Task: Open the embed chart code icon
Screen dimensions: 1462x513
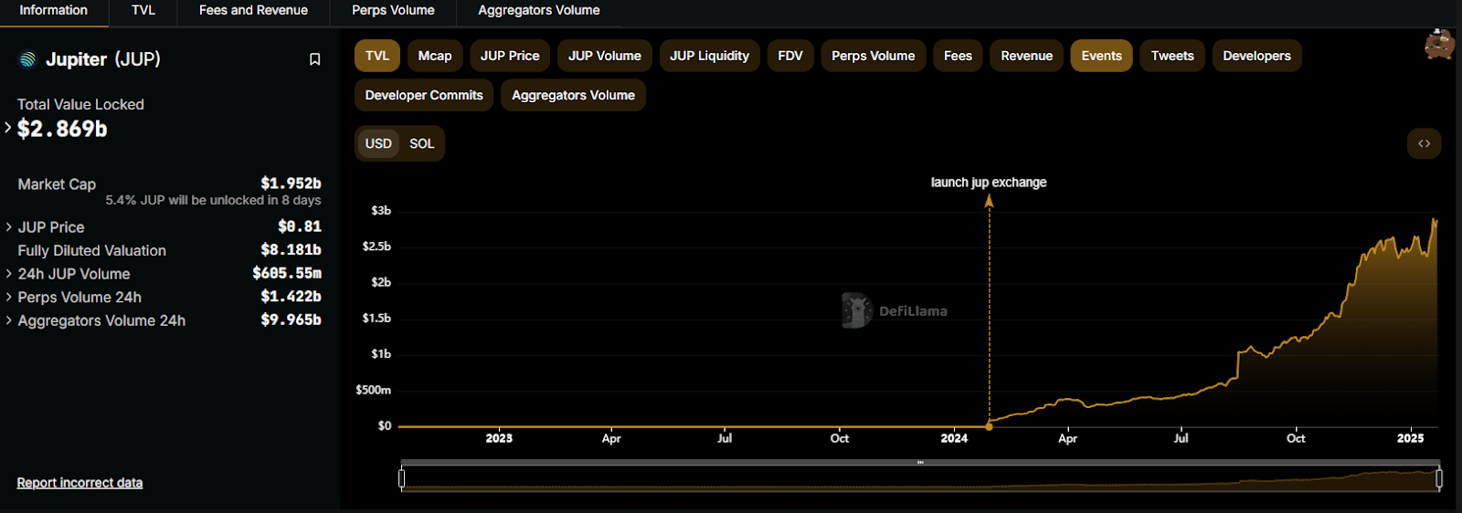Action: point(1424,143)
